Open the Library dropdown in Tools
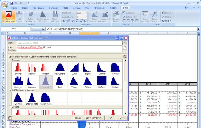This screenshot has width=201, height=128. coord(167,13)
